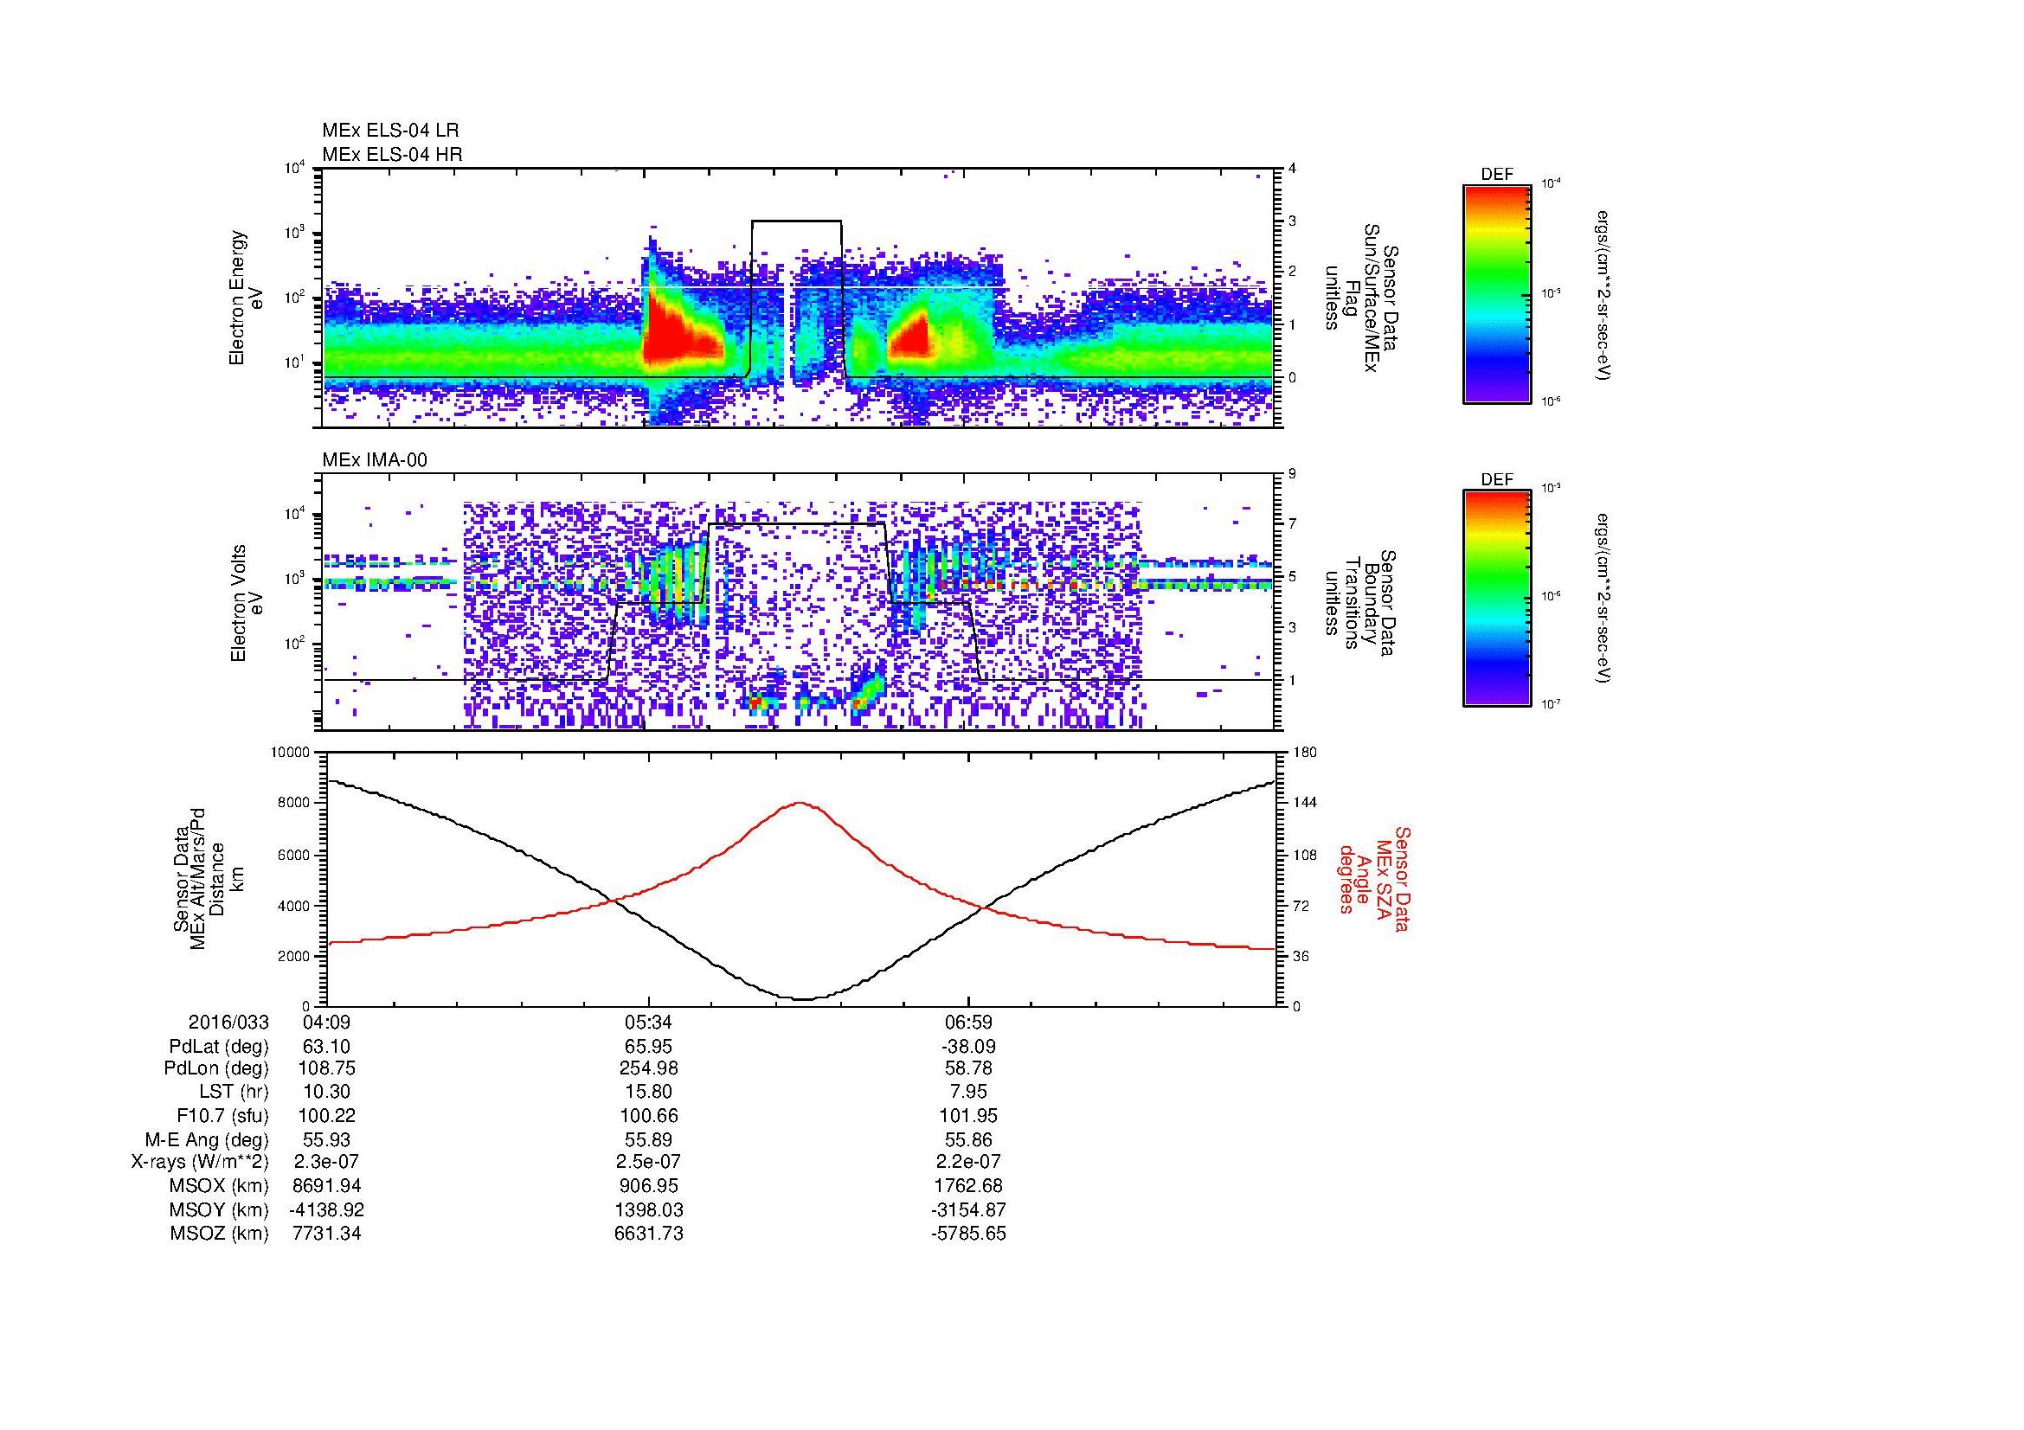The image size is (2024, 1430).
Task: Click the M-E Ang value "55.86"
Action: (x=969, y=1139)
